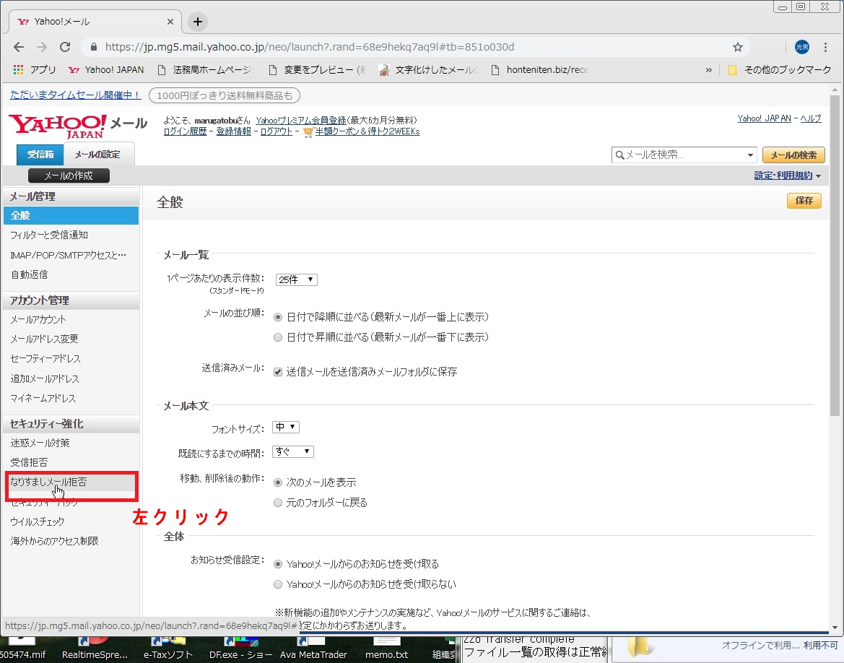Click the profile avatar icon in toolbar
The image size is (844, 663).
tap(801, 47)
